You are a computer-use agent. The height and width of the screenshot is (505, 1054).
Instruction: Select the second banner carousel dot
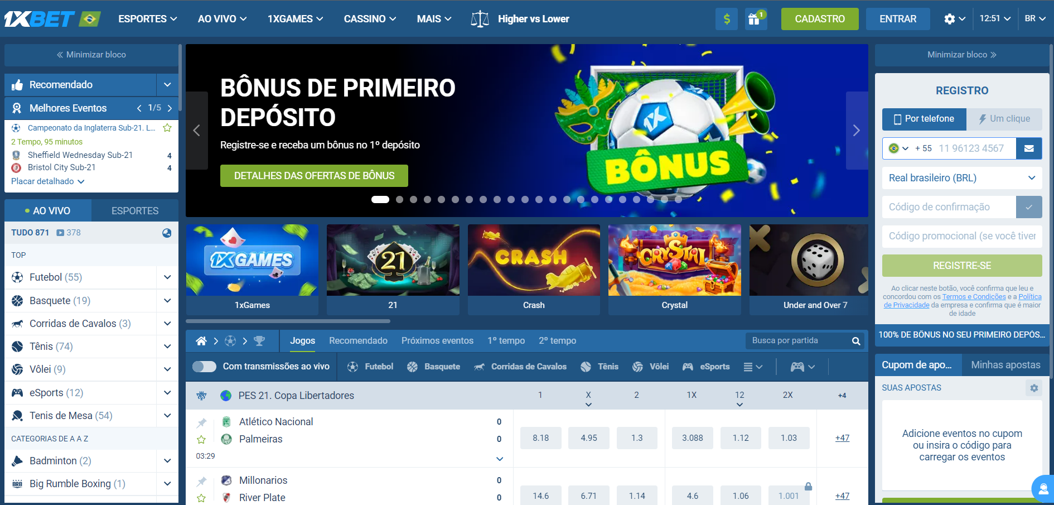point(399,199)
